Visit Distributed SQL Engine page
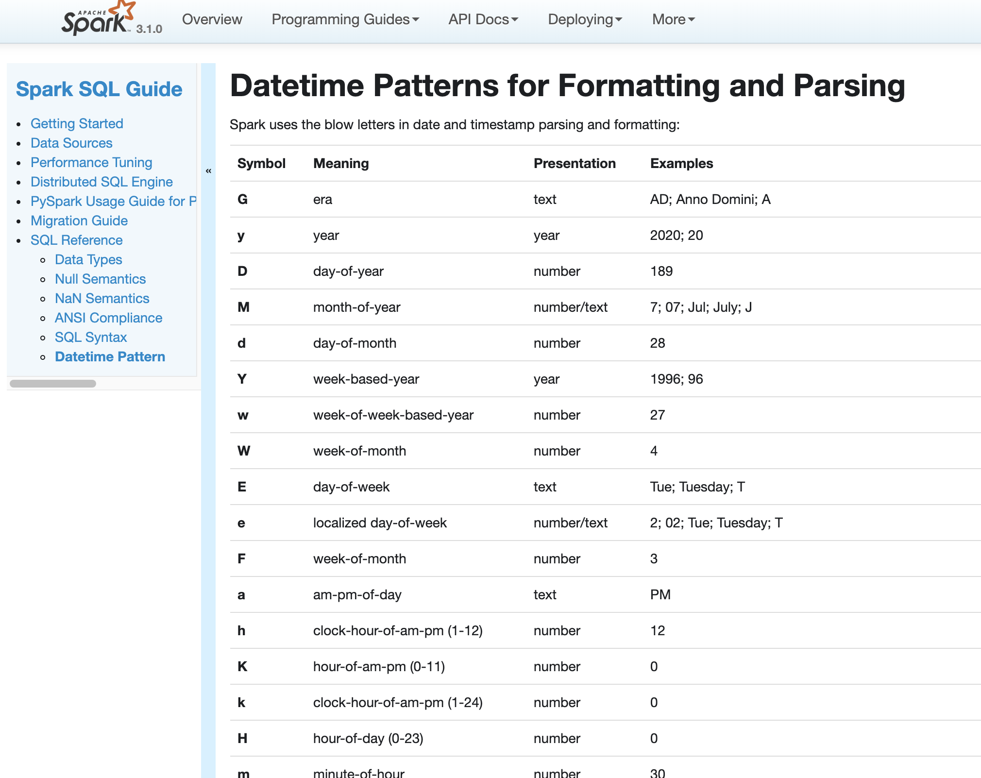Screen dimensions: 981x778 pos(101,182)
